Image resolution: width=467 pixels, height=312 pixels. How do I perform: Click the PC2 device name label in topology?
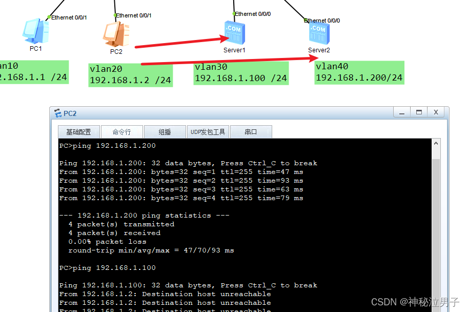[x=116, y=52]
